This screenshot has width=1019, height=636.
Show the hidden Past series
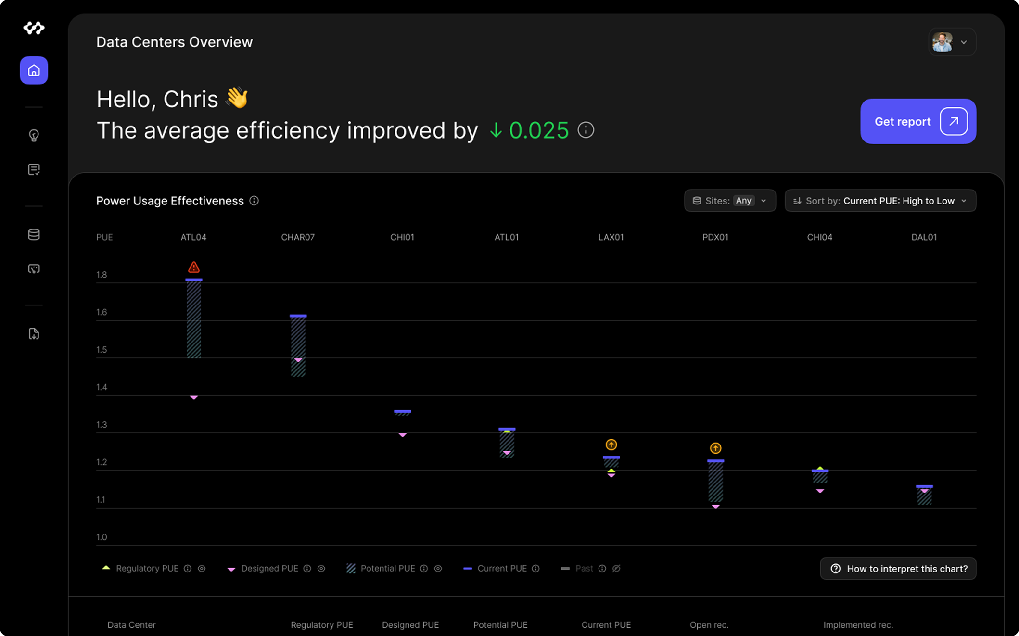pos(616,568)
